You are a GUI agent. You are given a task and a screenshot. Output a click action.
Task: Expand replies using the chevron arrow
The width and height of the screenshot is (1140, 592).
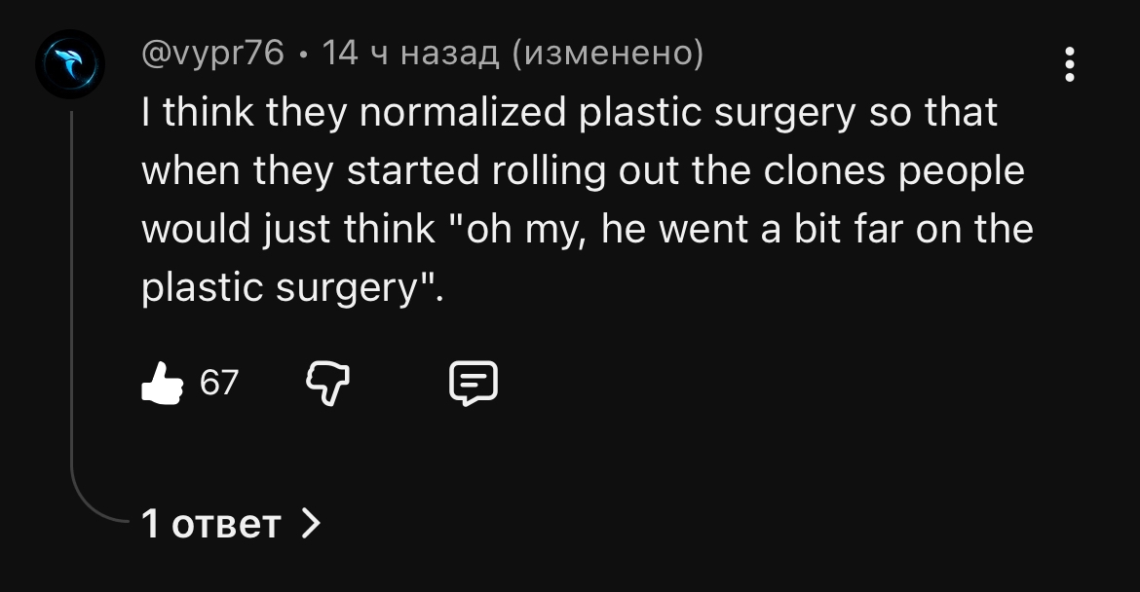coord(310,525)
